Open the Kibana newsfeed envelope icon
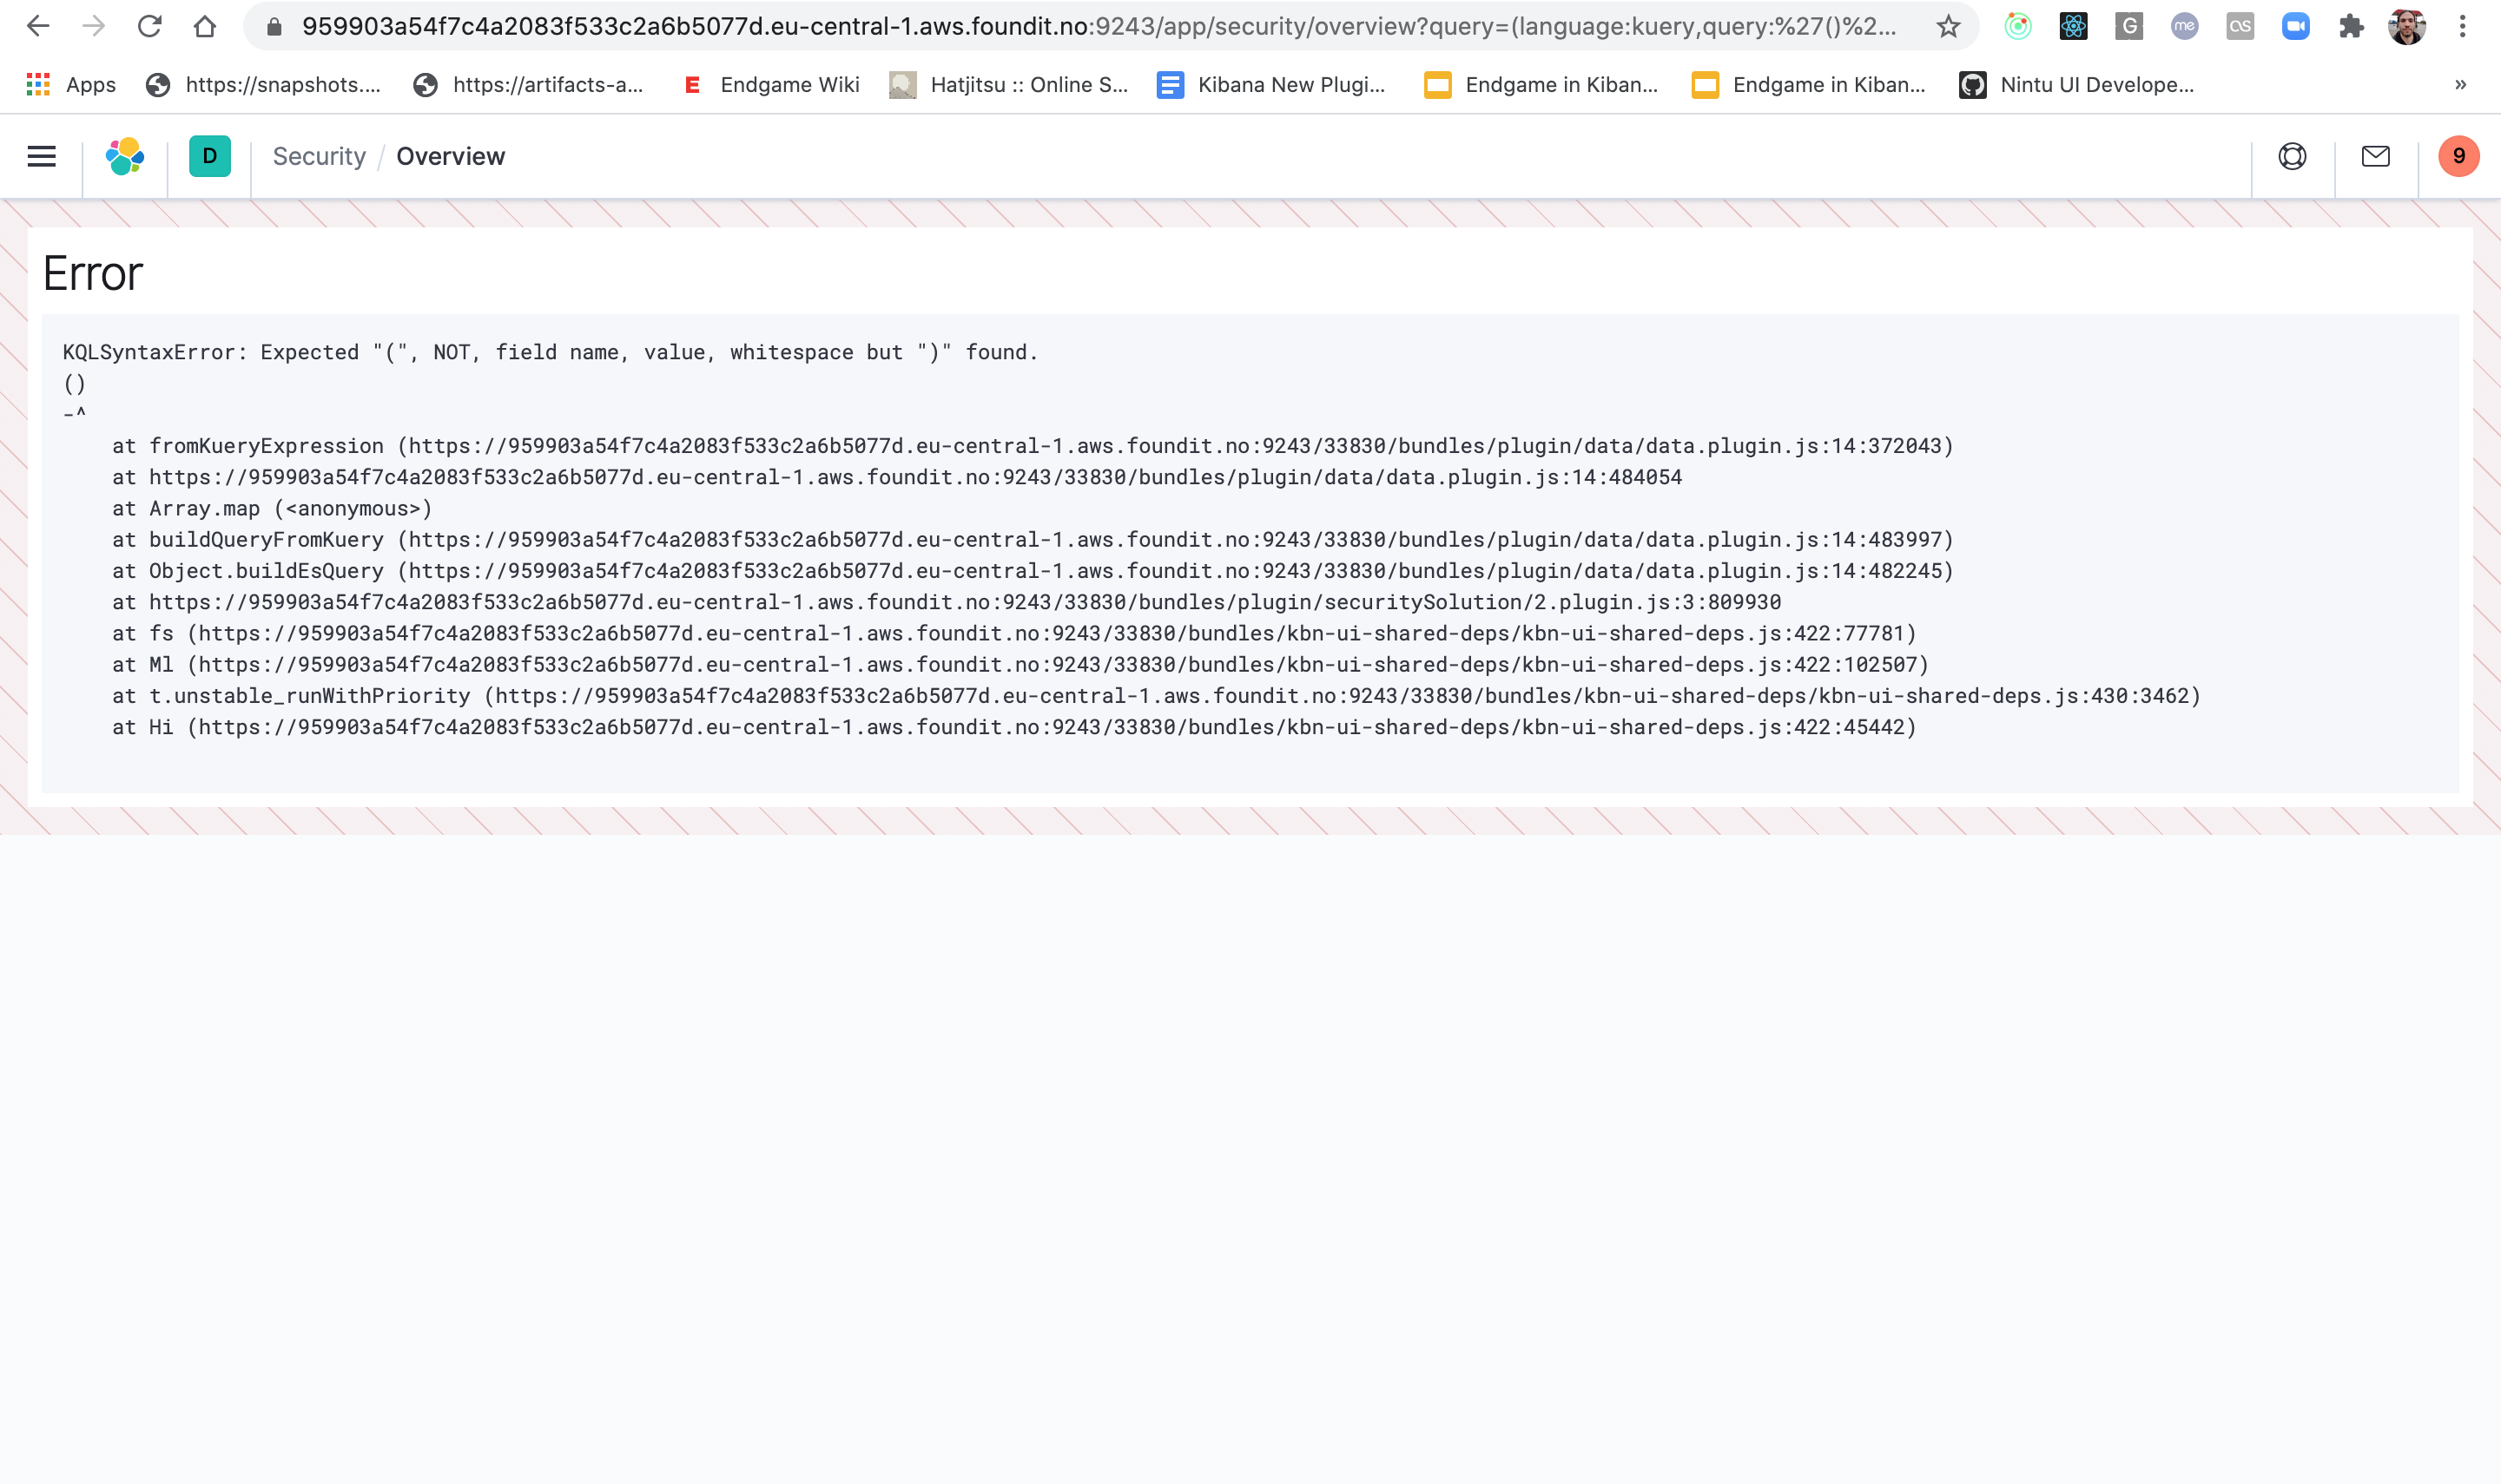Screen dimensions: 2501x1484 pos(2375,156)
